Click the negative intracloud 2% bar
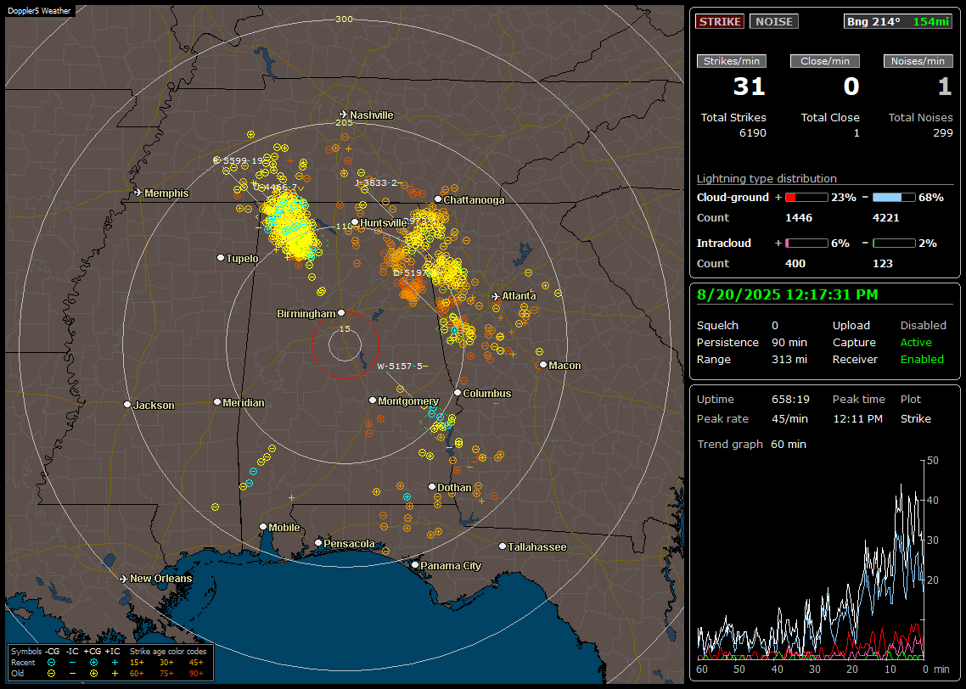Image resolution: width=966 pixels, height=689 pixels. click(x=894, y=244)
